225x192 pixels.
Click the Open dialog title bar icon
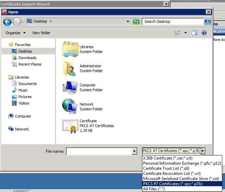point(4,12)
